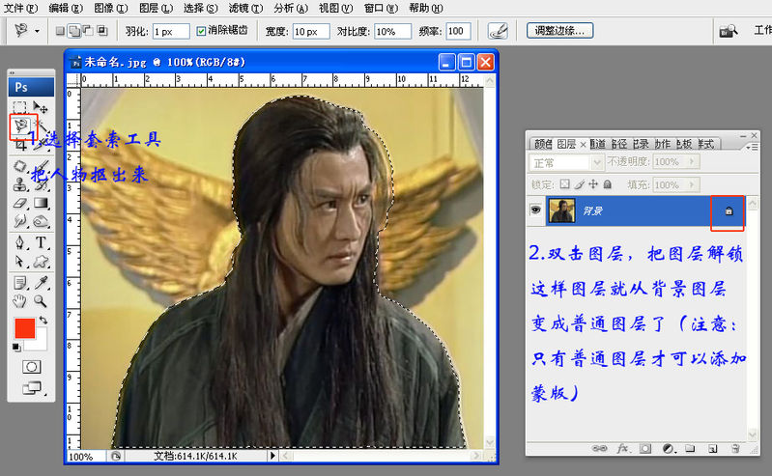Screen dimensions: 772x476
Task: Toggle Quick Mask mode button
Action: pyautogui.click(x=31, y=368)
